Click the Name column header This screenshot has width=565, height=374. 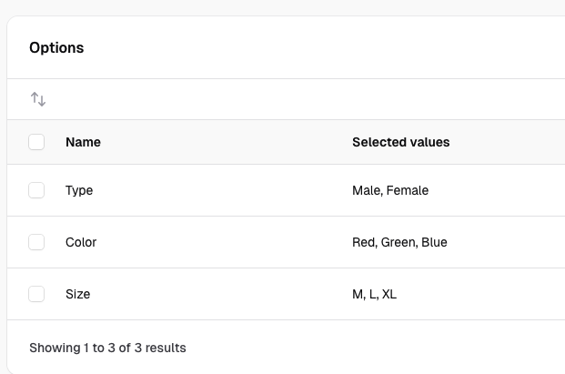click(83, 142)
